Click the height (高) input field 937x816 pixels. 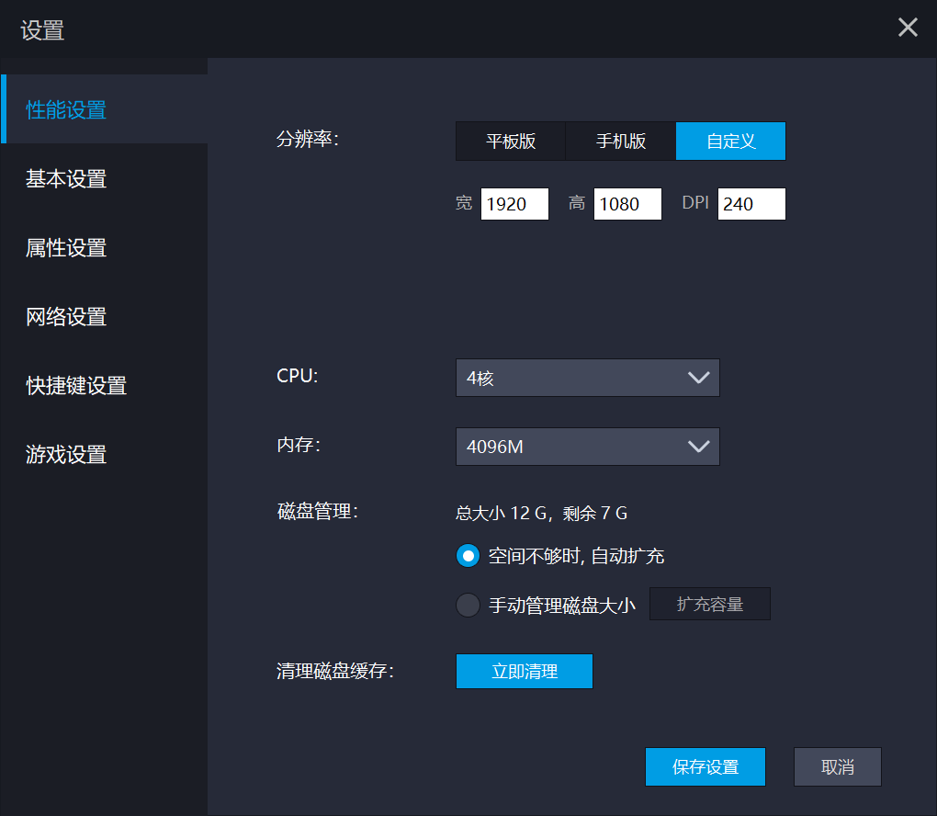pos(627,204)
